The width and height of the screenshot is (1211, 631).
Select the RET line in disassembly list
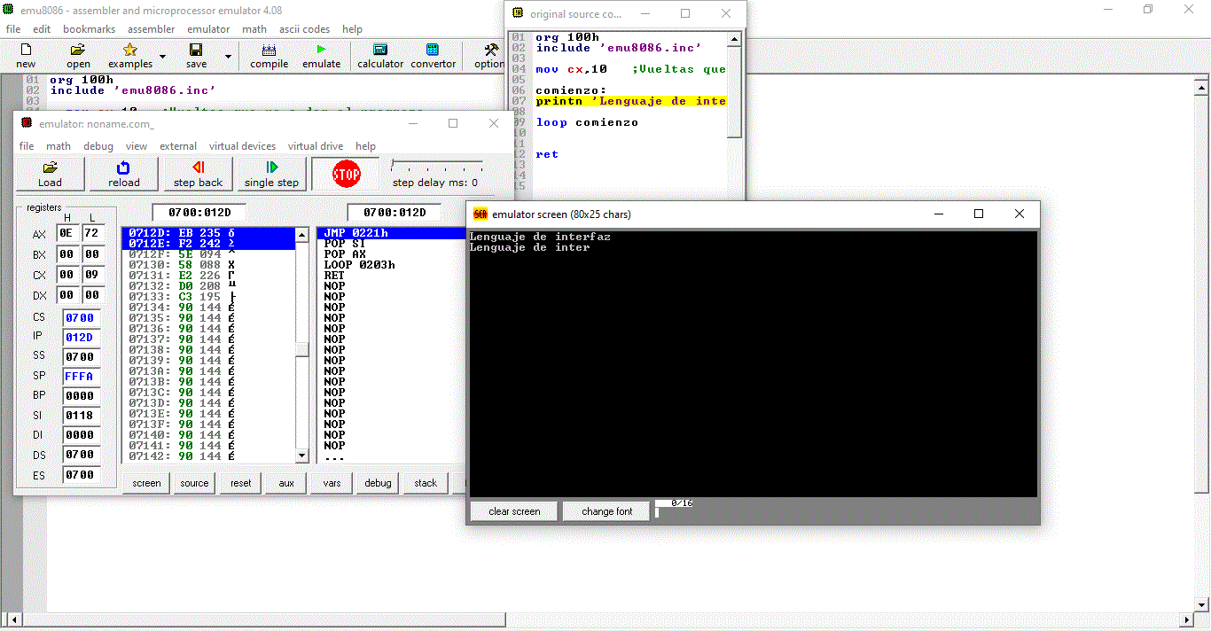point(391,276)
